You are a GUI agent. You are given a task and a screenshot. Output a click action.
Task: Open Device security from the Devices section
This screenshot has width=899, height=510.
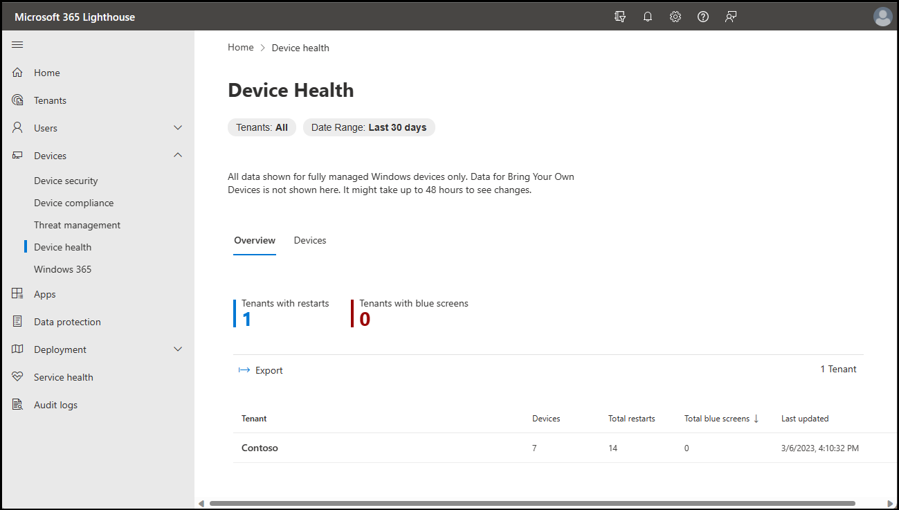click(x=66, y=180)
